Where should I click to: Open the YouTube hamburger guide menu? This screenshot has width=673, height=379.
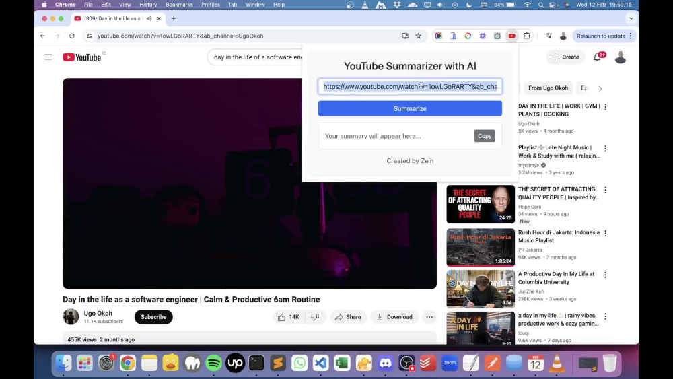click(x=48, y=57)
